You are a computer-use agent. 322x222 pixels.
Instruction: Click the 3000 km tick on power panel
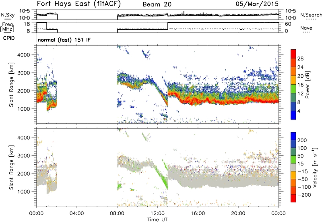tap(24, 73)
